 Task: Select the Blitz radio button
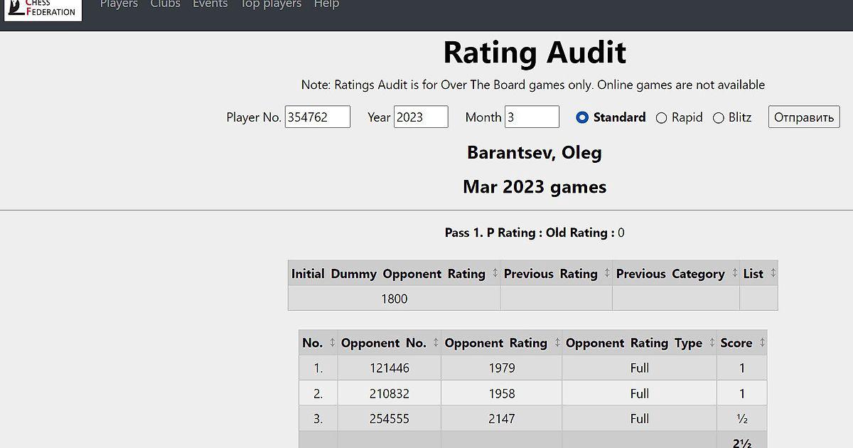[718, 118]
